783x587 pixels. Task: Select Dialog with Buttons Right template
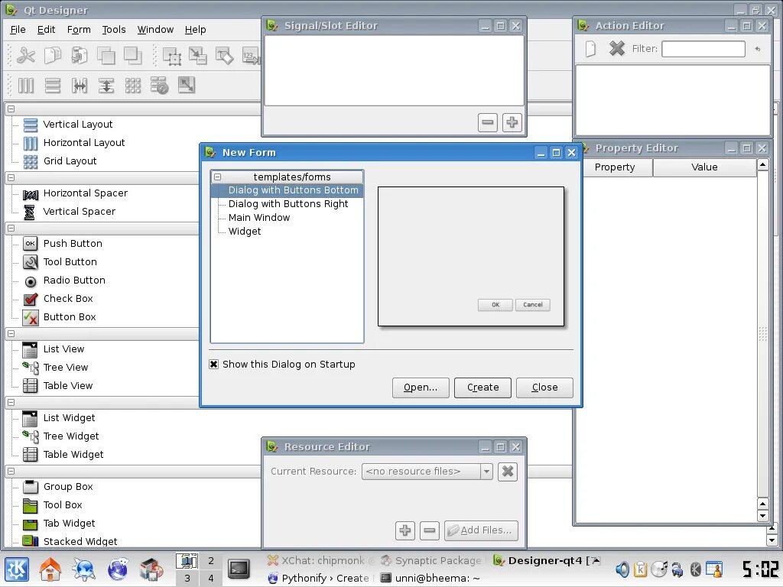(288, 203)
